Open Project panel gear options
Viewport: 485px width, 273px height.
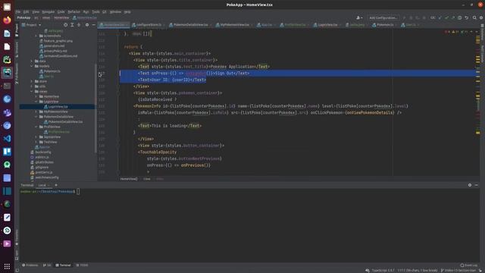pyautogui.click(x=87, y=25)
